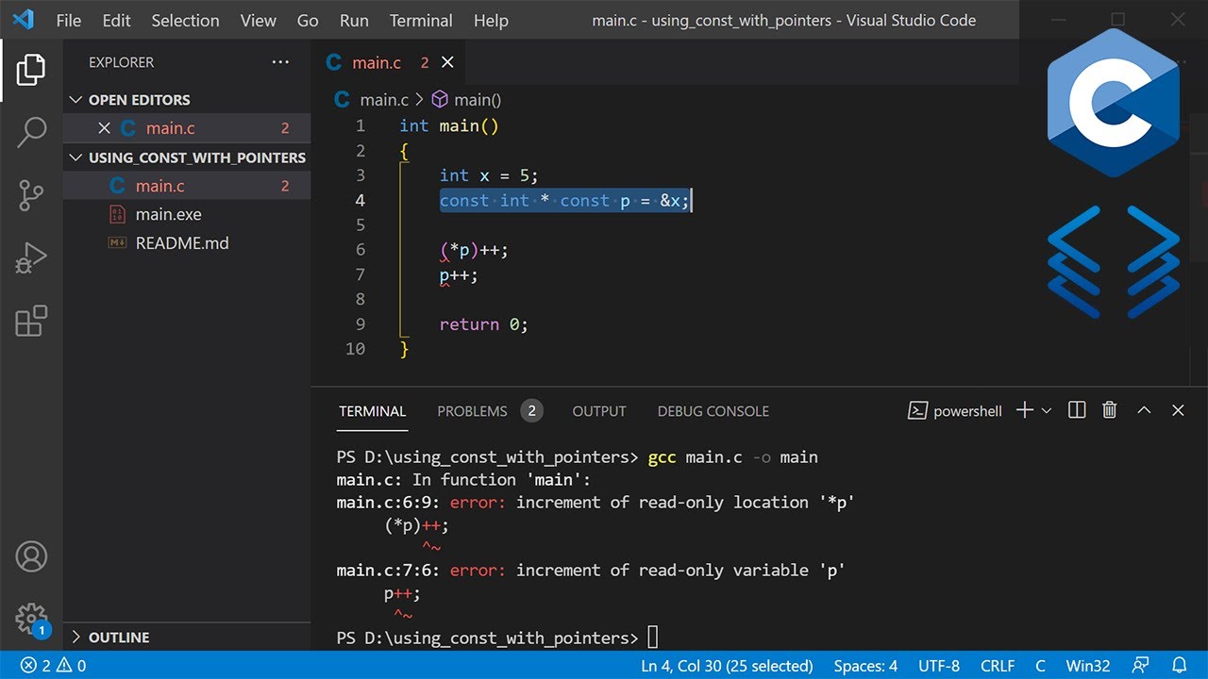The image size is (1208, 679).
Task: Change the CRLF line ending setting
Action: 997,666
